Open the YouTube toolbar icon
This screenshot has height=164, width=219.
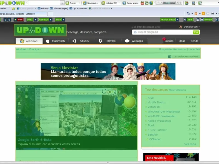point(142,3)
